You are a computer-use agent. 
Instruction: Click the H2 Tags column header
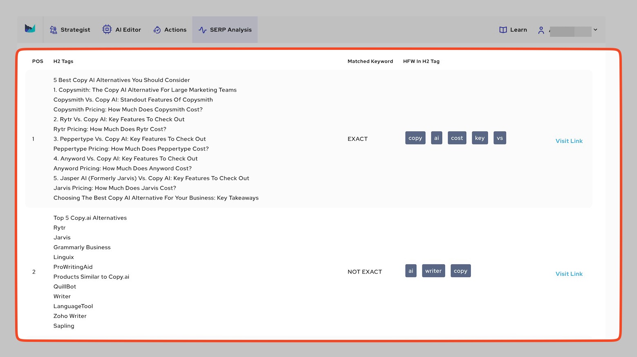click(63, 61)
